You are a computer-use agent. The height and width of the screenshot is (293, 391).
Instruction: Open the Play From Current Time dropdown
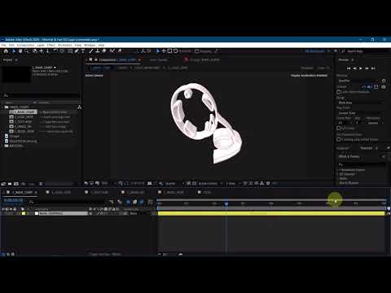tap(361, 113)
